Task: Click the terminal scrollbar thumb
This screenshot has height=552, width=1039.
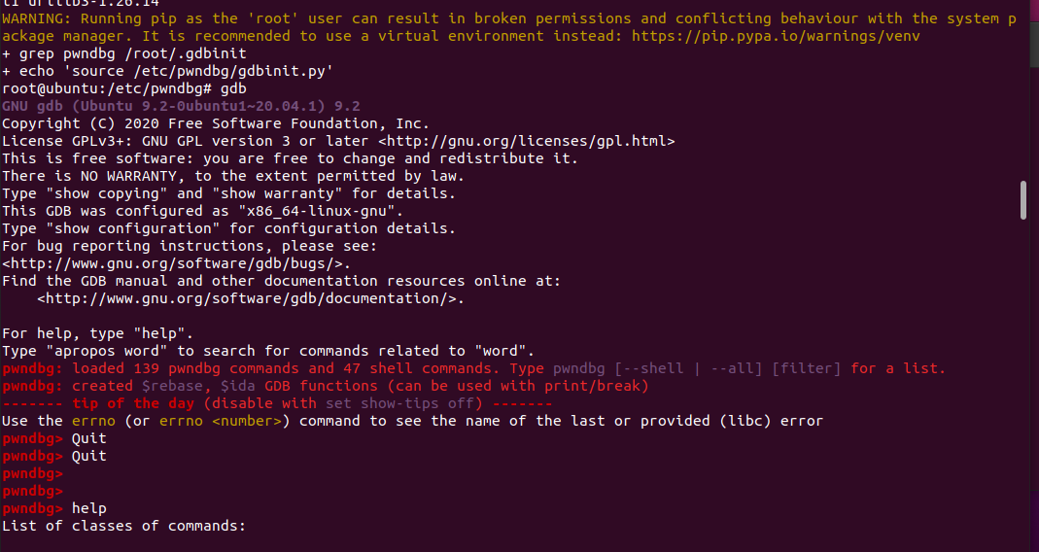Action: pyautogui.click(x=1022, y=200)
